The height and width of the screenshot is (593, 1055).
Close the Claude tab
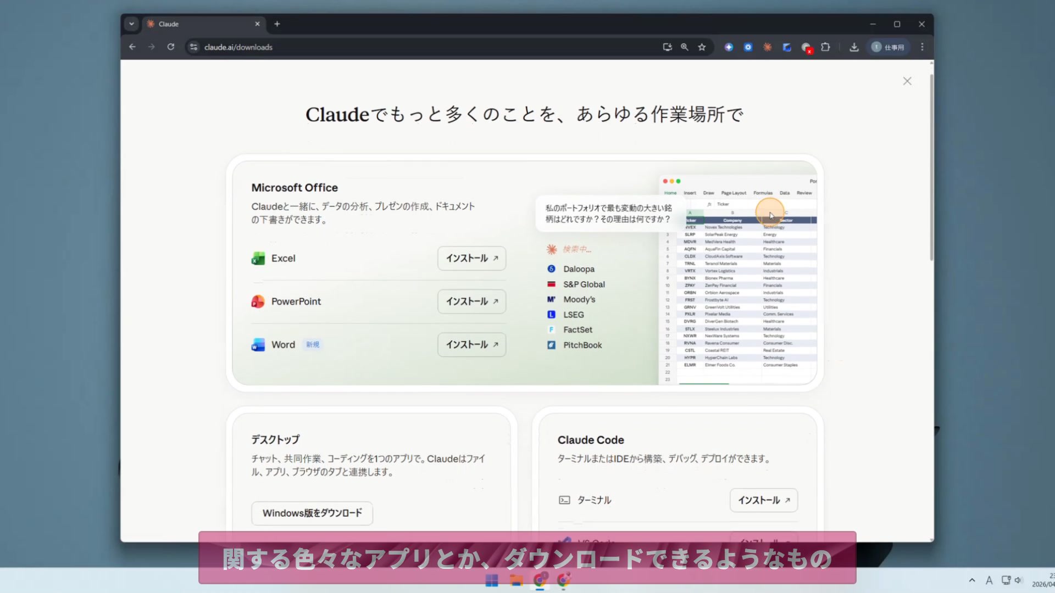[257, 24]
